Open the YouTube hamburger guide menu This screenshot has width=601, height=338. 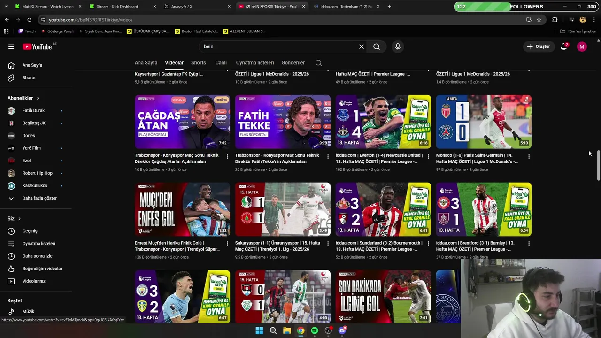[x=11, y=46]
